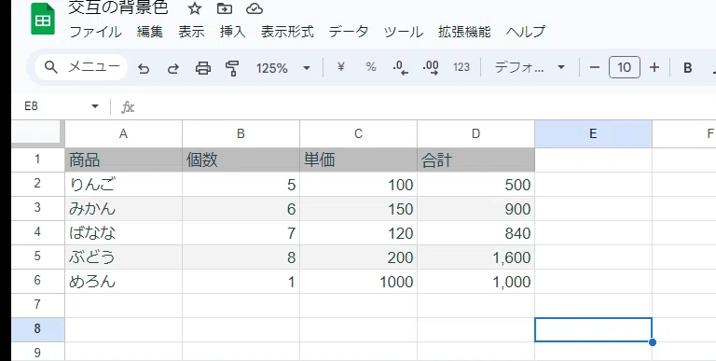The image size is (716, 361).
Task: Open the ファイル menu
Action: pyautogui.click(x=95, y=32)
